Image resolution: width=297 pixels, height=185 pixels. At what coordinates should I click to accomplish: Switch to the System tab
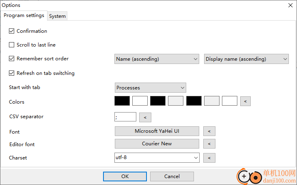pyautogui.click(x=57, y=16)
